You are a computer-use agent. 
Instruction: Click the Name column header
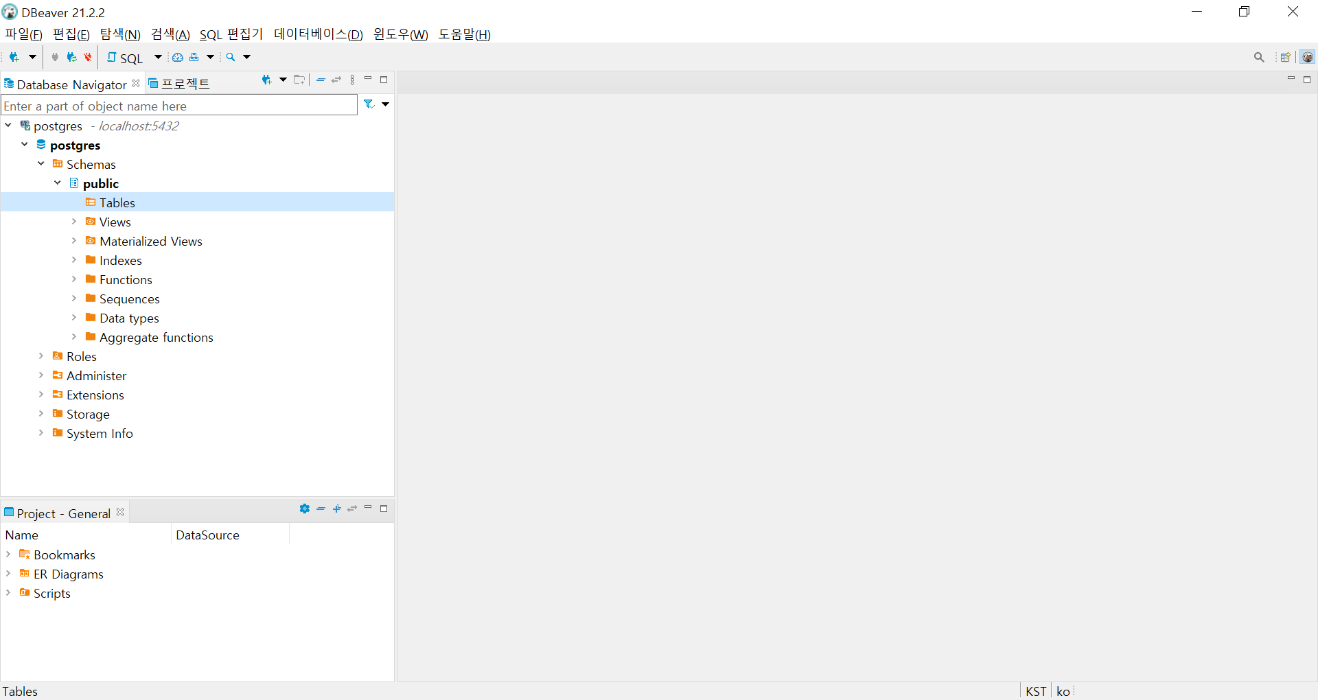coord(86,535)
